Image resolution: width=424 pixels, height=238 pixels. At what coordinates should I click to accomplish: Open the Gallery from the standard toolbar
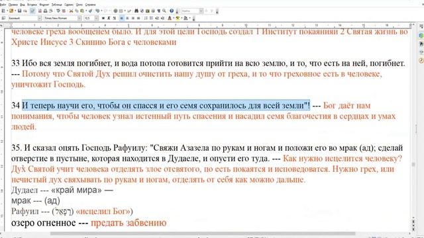pyautogui.click(x=147, y=11)
